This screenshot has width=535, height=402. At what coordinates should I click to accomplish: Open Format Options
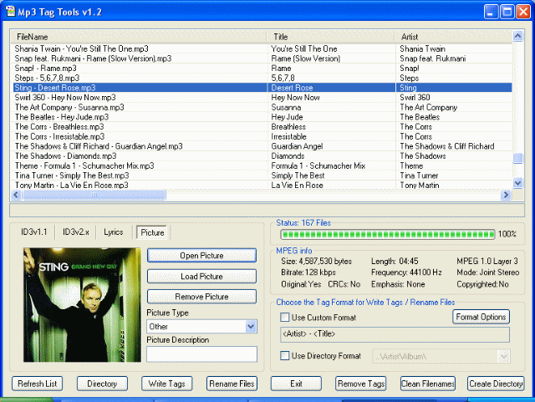[481, 317]
